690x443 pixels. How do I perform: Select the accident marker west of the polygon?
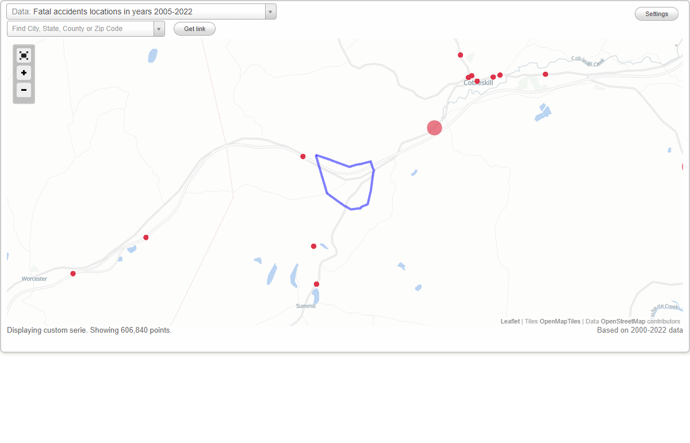tap(302, 156)
